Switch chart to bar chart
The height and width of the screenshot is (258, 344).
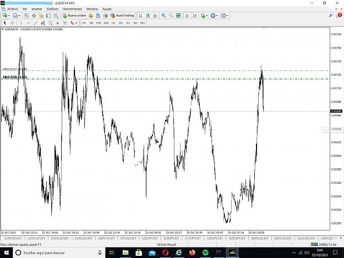pos(141,15)
